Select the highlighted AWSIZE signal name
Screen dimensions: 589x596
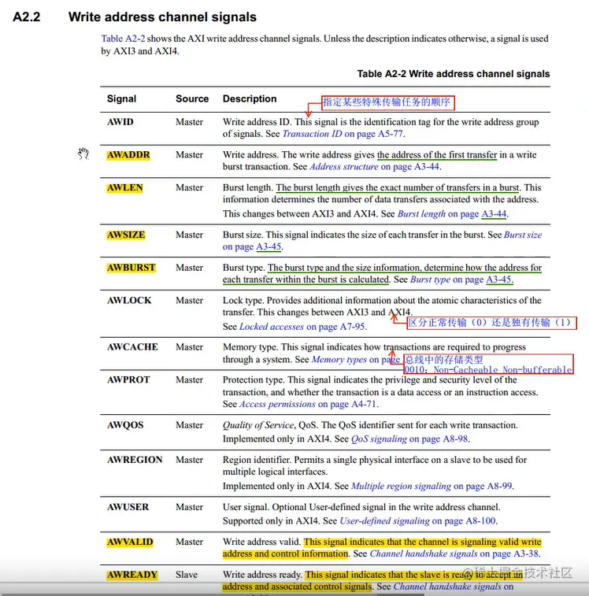coord(126,235)
